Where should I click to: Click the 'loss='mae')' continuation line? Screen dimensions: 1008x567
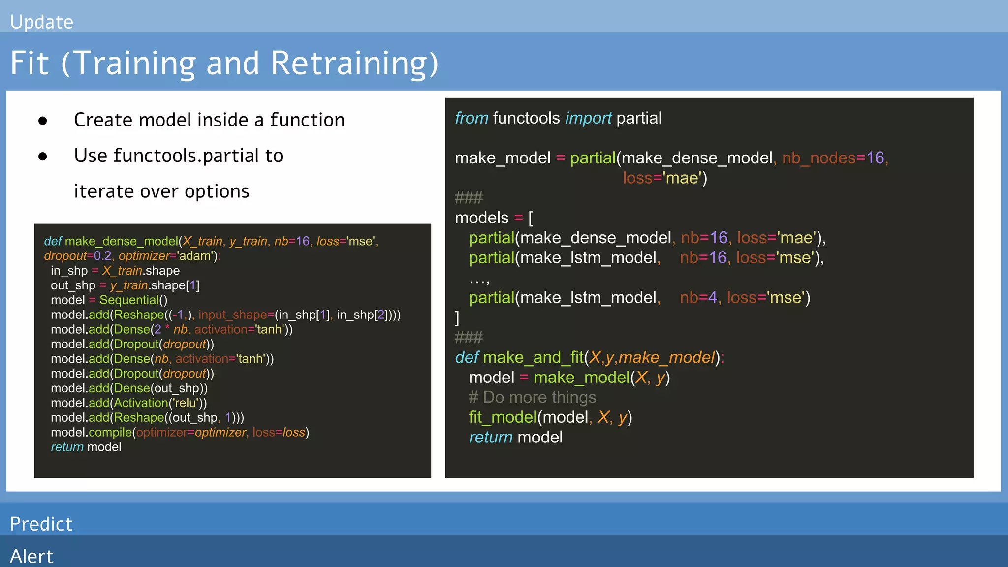(664, 178)
